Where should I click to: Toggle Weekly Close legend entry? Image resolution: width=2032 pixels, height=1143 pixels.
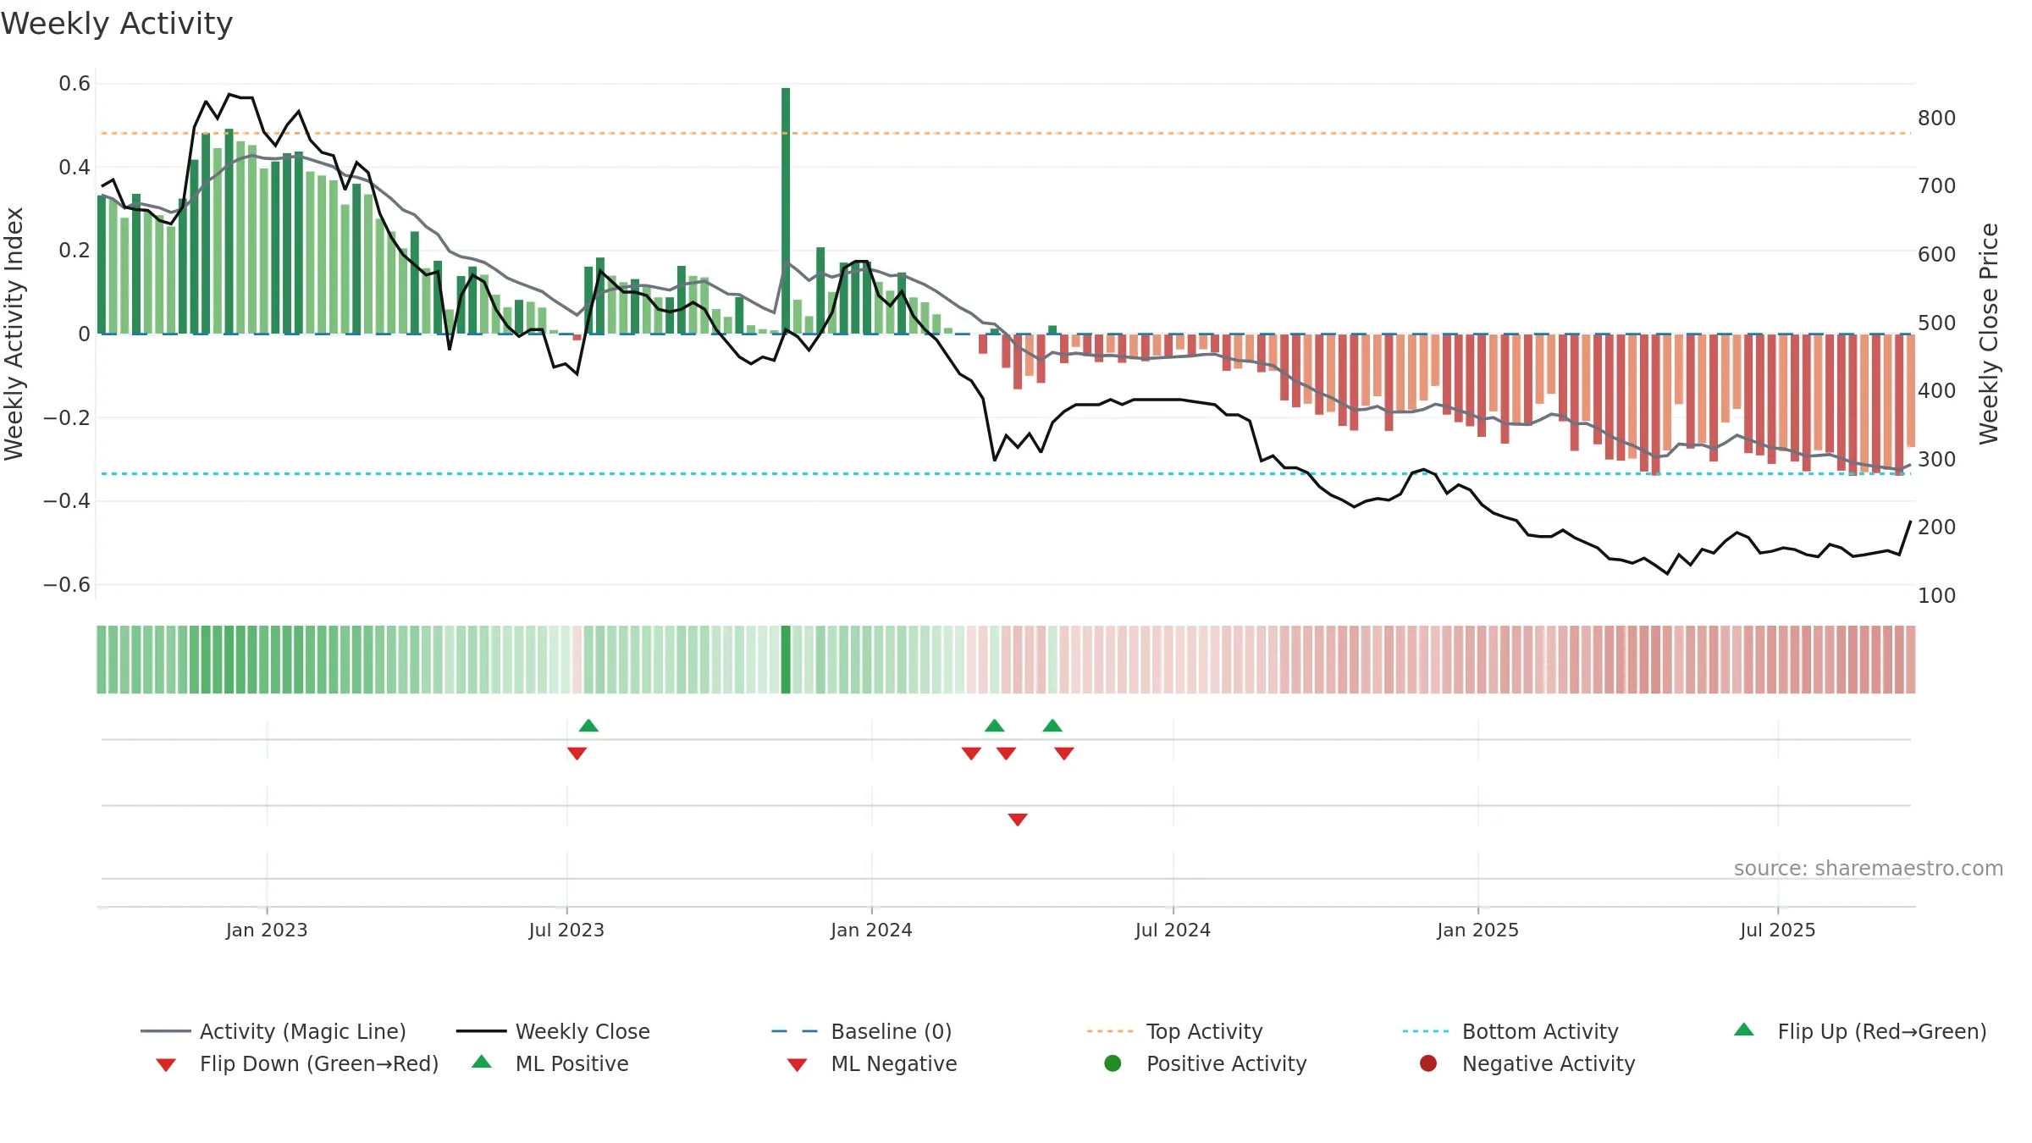553,1031
